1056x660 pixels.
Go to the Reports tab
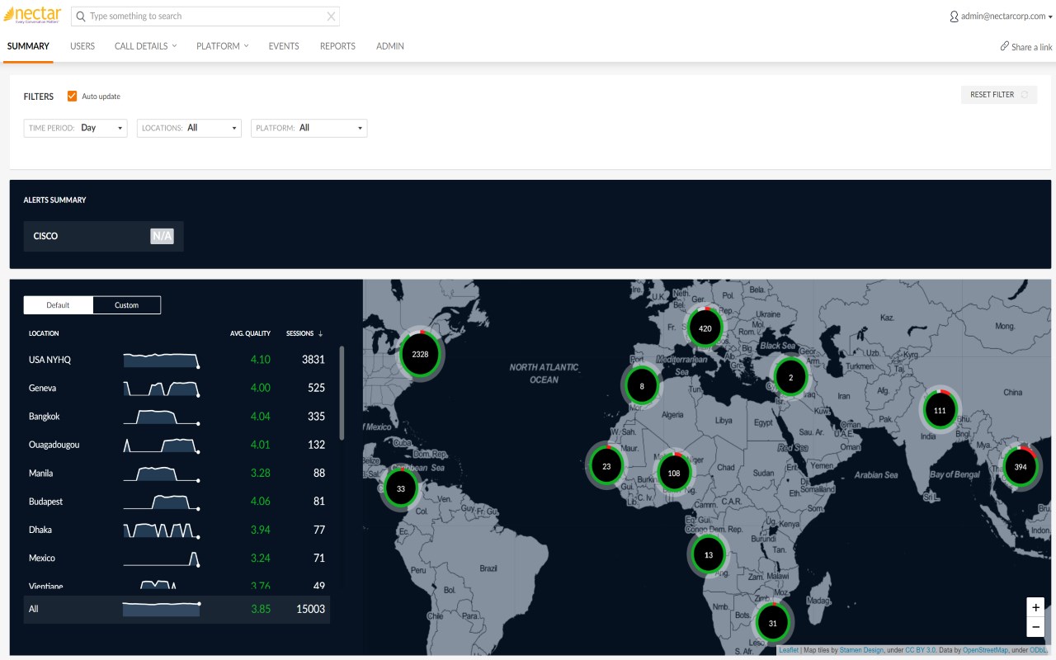coord(337,46)
